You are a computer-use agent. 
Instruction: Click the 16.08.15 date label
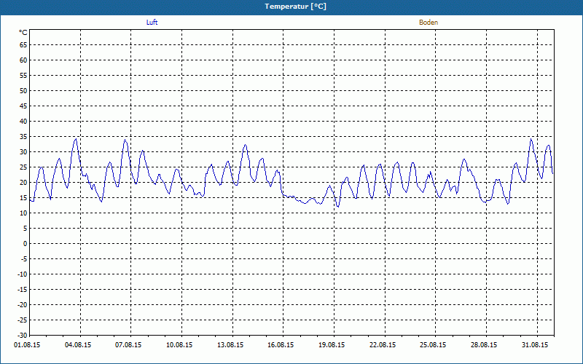[x=281, y=345]
